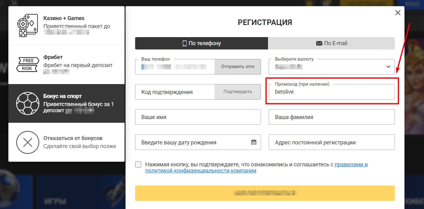
Task: Tick the terms agreement checkbox
Action: click(x=138, y=164)
